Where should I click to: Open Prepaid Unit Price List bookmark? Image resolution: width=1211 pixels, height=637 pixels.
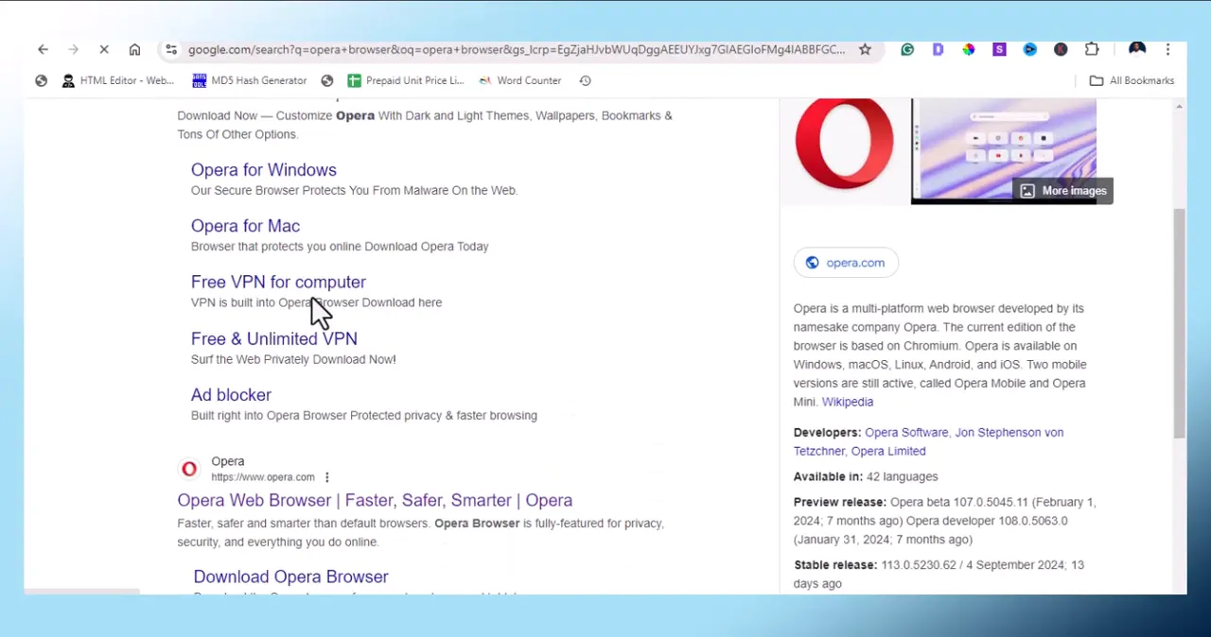pyautogui.click(x=405, y=80)
